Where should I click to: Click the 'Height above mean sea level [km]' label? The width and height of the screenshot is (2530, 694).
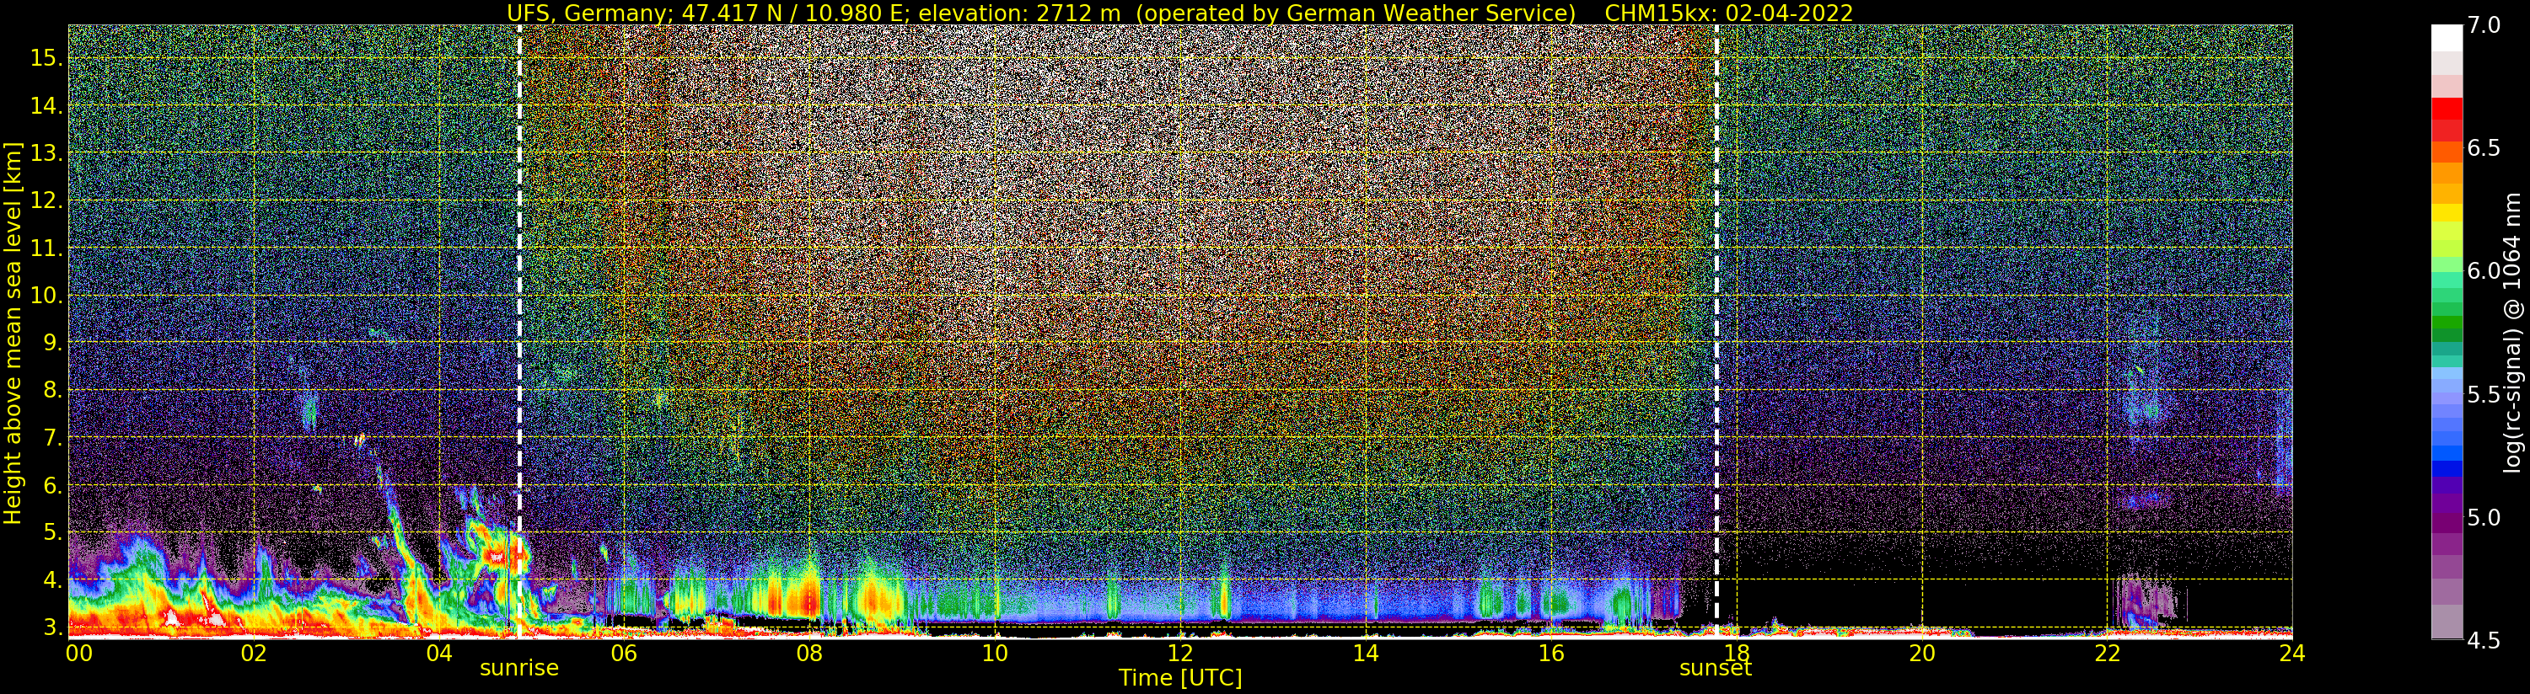[13, 331]
